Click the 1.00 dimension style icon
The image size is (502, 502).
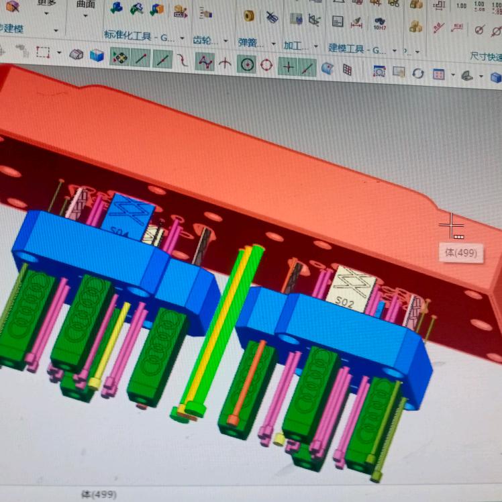pyautogui.click(x=461, y=6)
